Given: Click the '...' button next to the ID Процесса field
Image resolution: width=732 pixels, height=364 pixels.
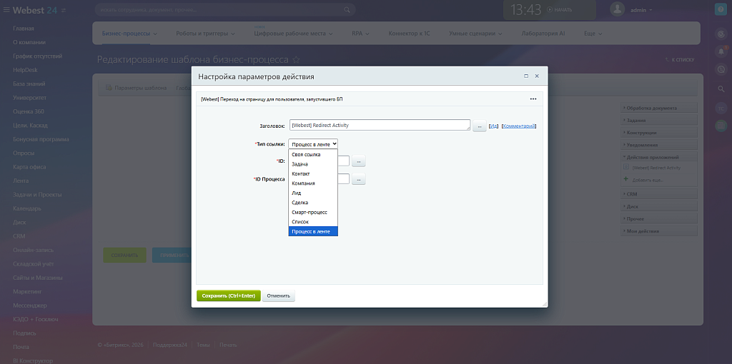Looking at the screenshot, I should pos(359,179).
